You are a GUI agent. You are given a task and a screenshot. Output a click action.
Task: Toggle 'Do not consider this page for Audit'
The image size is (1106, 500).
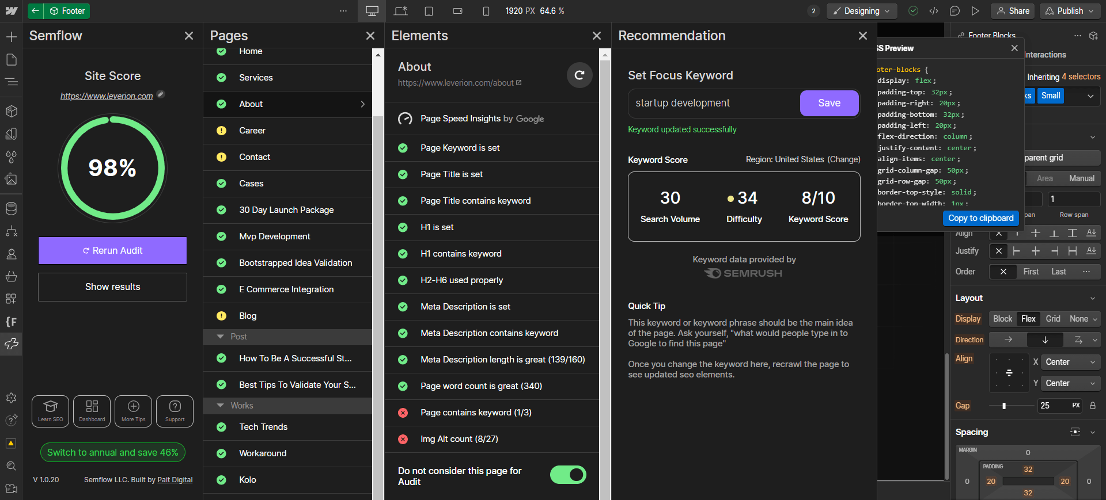tap(568, 475)
